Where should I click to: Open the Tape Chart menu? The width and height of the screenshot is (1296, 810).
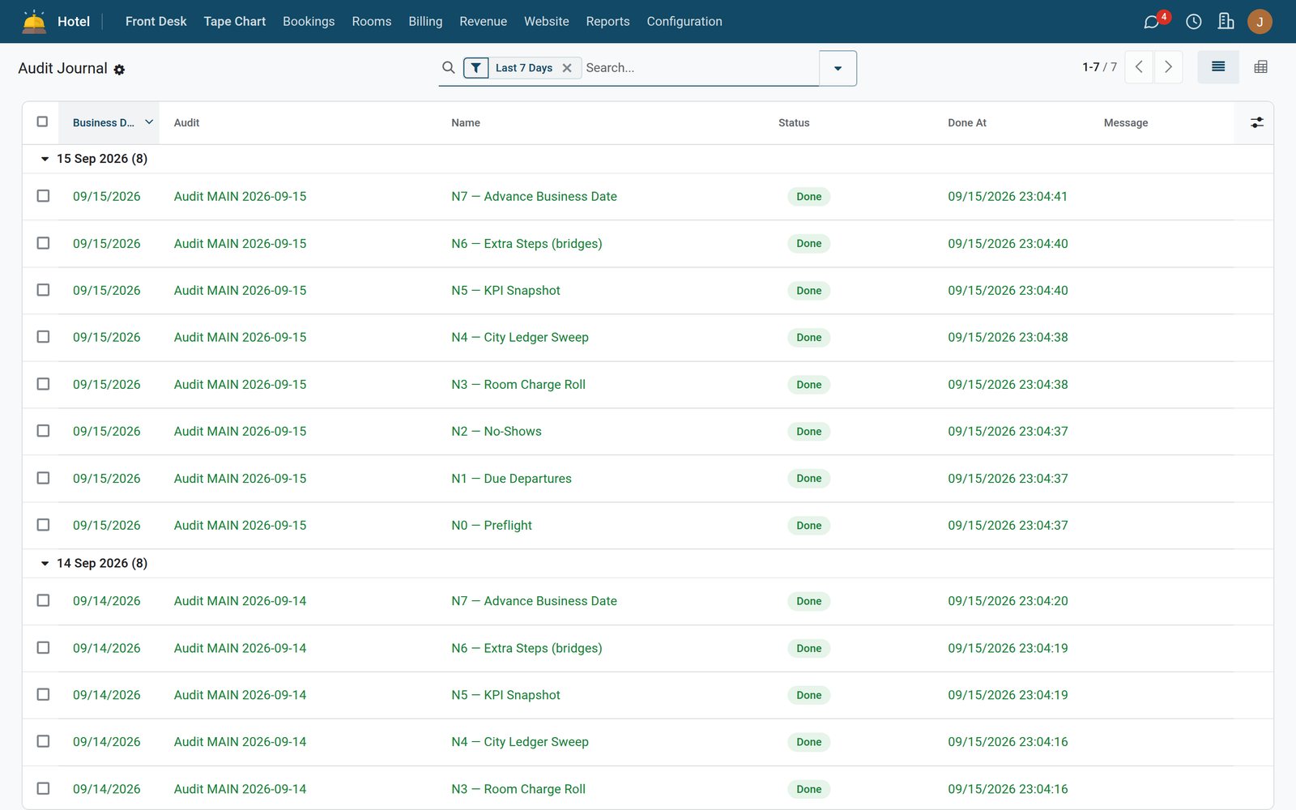point(234,22)
